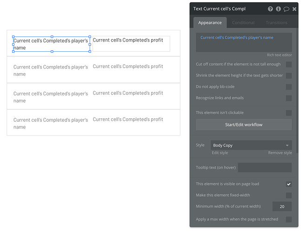Click the Edit style link
The height and width of the screenshot is (233, 301).
pos(220,153)
